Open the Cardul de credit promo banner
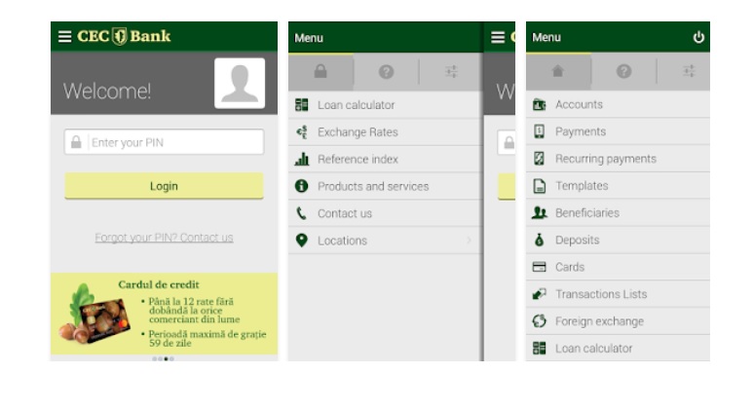 [x=164, y=314]
